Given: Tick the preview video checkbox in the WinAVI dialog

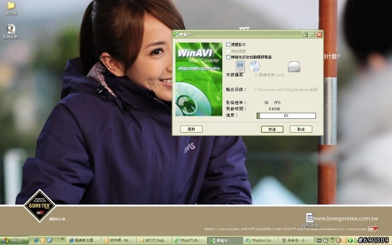Looking at the screenshot, I should [x=228, y=45].
